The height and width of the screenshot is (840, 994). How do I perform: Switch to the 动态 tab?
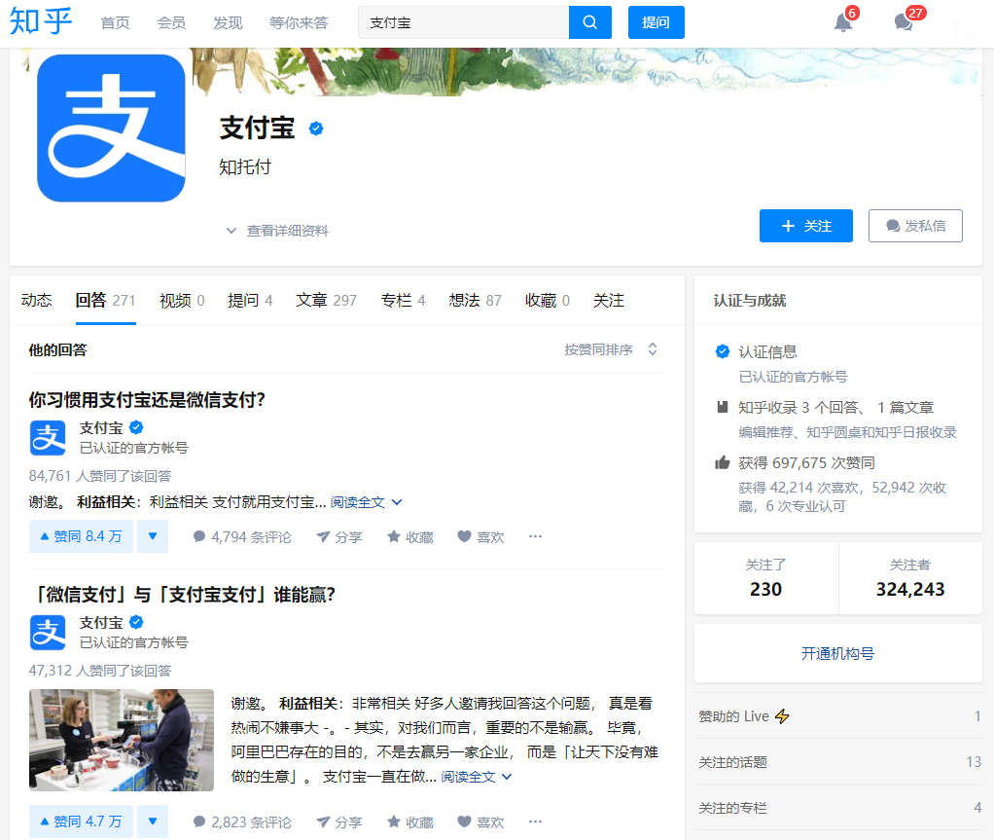tap(37, 300)
